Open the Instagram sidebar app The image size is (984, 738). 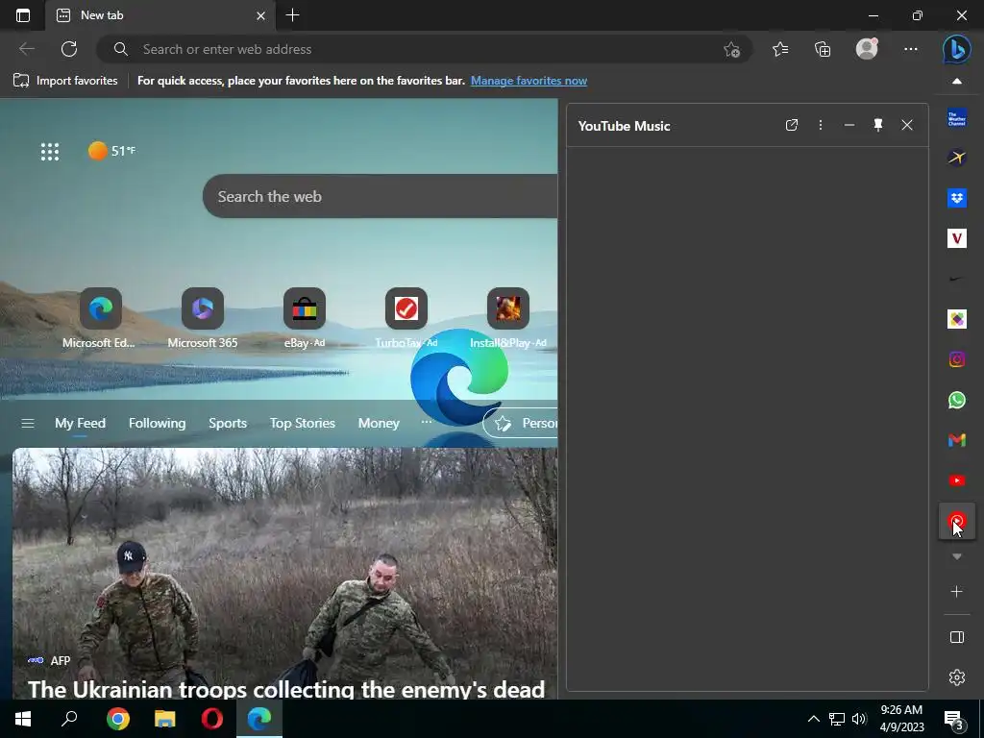[x=956, y=359]
